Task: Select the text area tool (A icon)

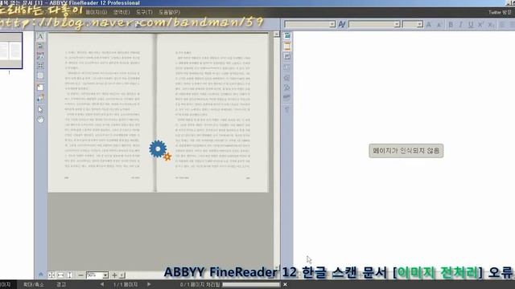Action: (40, 36)
